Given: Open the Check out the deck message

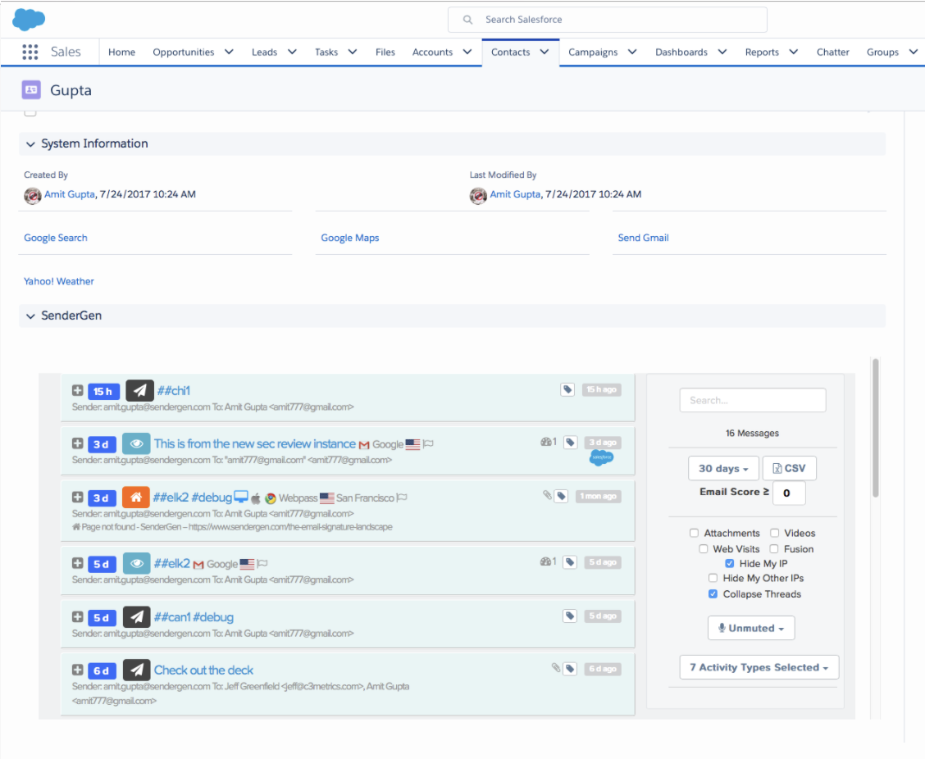Looking at the screenshot, I should click(203, 670).
